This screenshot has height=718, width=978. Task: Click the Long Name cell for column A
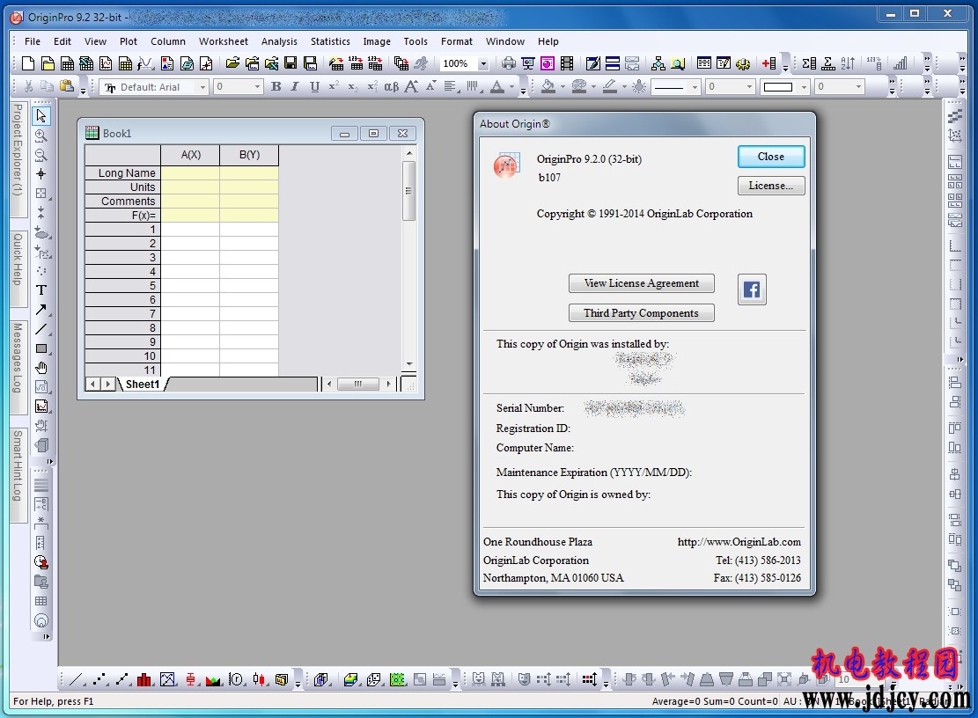click(191, 172)
